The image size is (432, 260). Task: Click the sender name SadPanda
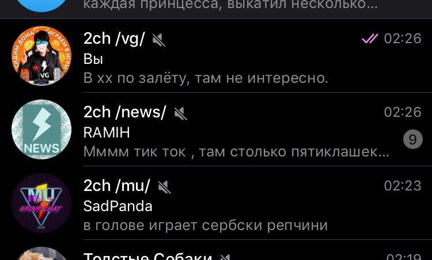[x=118, y=207]
